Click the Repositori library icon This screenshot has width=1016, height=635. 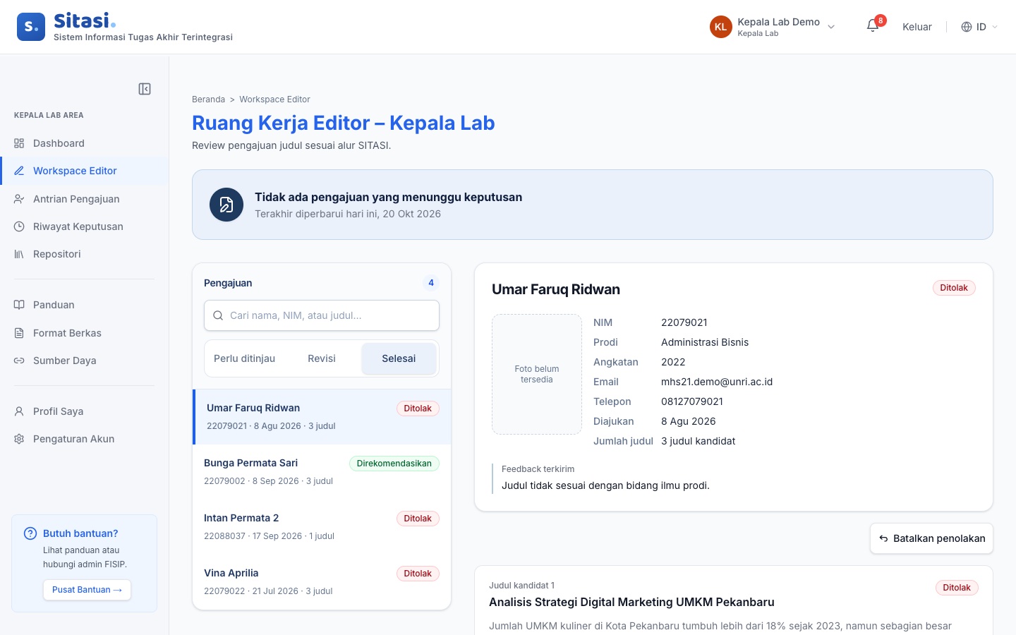pos(19,254)
